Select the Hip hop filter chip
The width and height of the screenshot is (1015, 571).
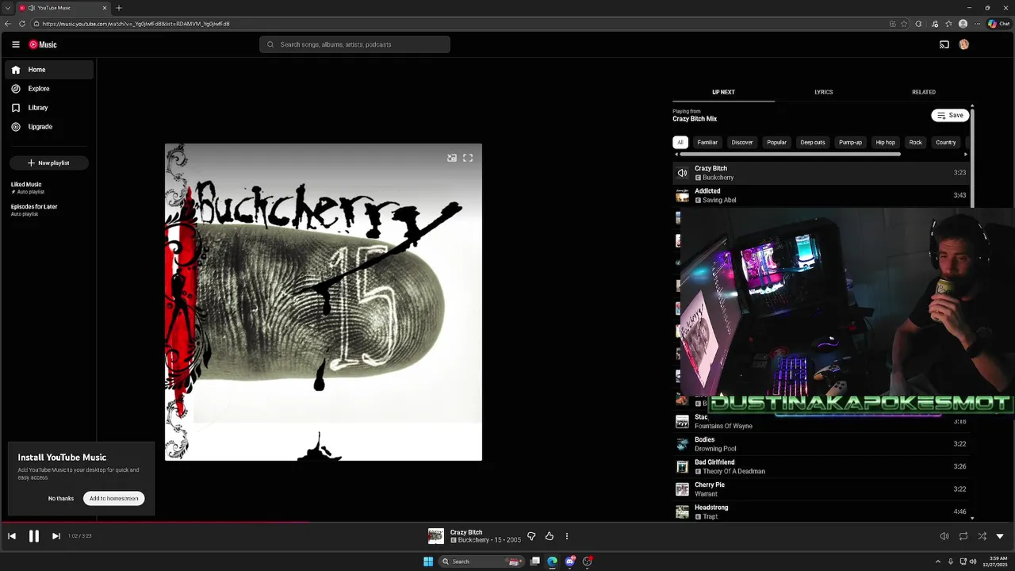885,143
